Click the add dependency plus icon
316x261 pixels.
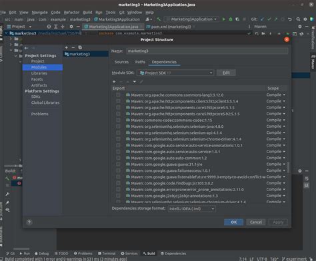pyautogui.click(x=114, y=82)
